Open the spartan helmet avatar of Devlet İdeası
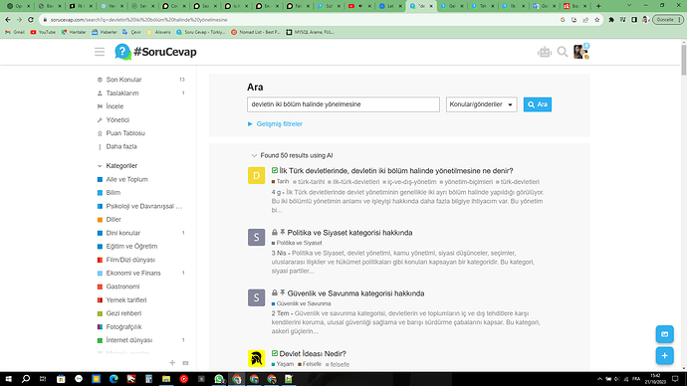The height and width of the screenshot is (386, 687). (256, 358)
